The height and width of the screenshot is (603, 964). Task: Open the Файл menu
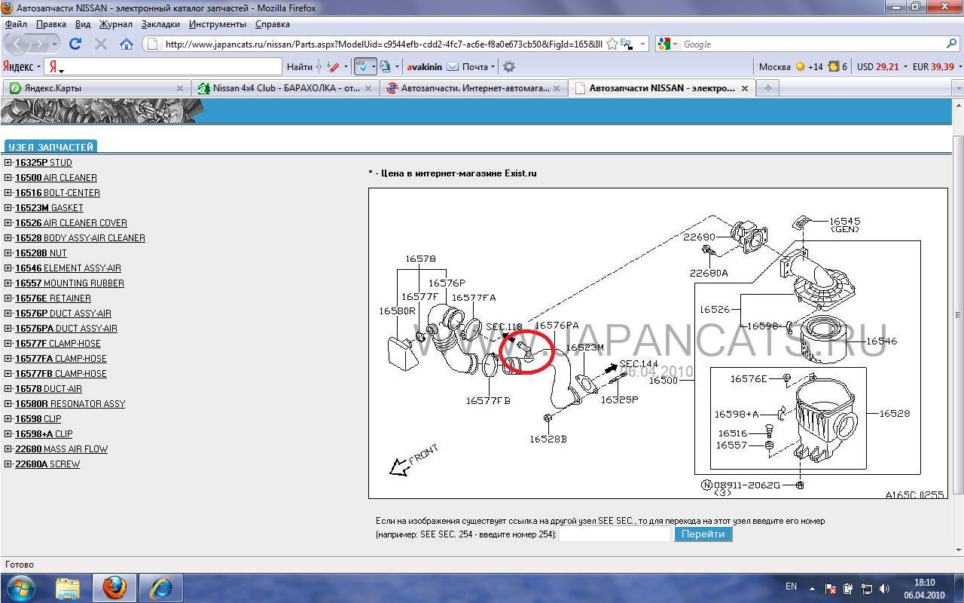(x=16, y=24)
